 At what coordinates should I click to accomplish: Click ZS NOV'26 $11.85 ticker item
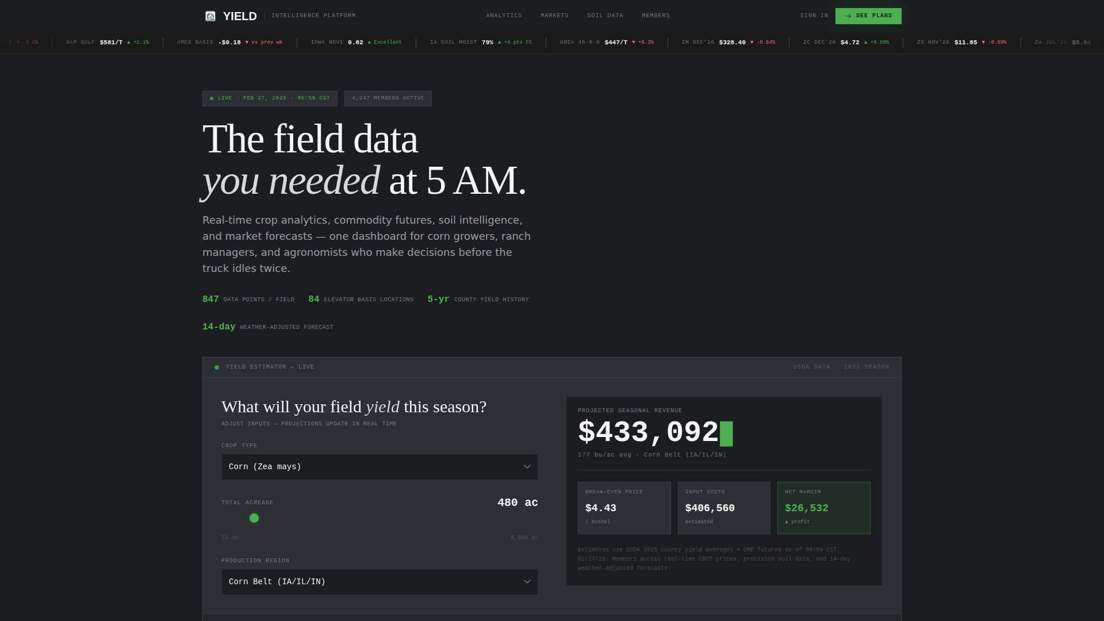961,43
